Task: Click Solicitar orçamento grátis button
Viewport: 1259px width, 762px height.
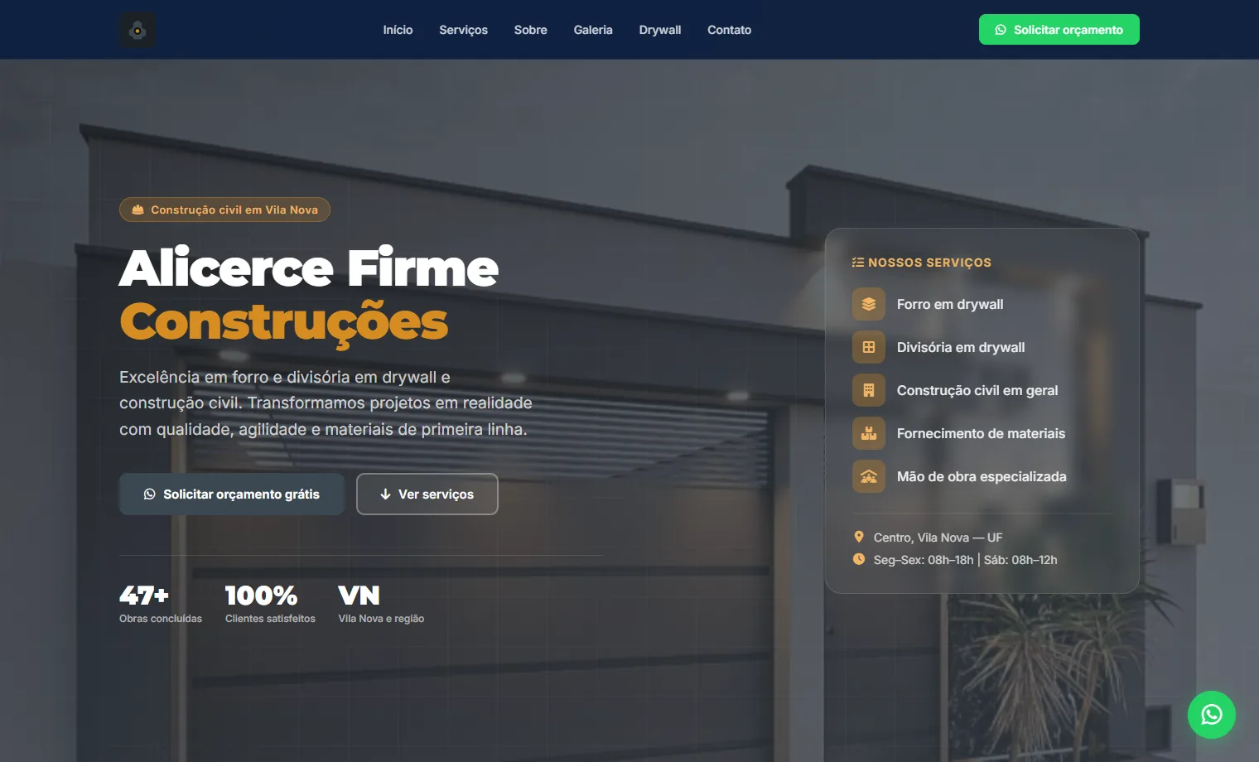Action: (232, 494)
